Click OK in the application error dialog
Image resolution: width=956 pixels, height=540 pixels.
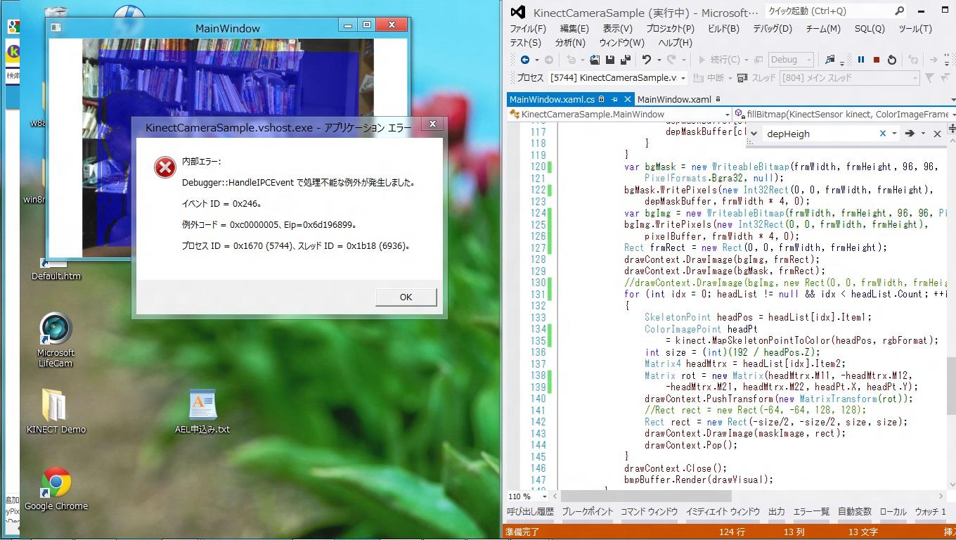pos(406,297)
